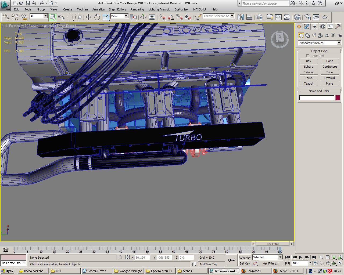The height and width of the screenshot is (275, 344).
Task: Toggle 3D Snaps
Action: point(162,17)
